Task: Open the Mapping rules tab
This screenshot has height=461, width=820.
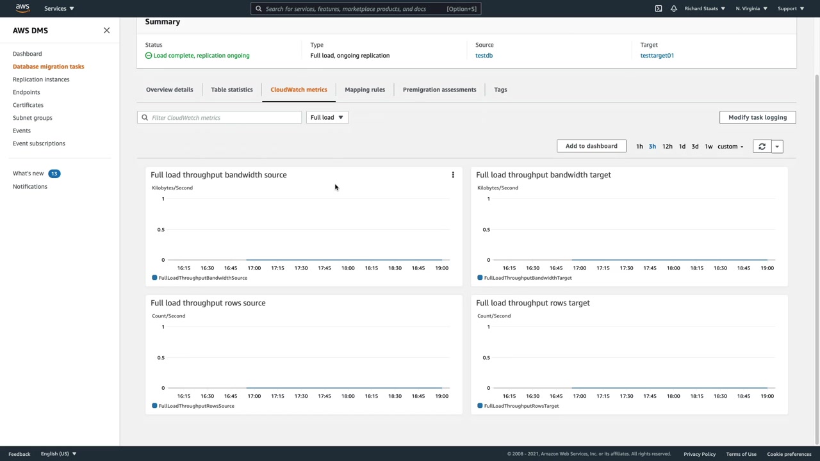Action: [365, 90]
